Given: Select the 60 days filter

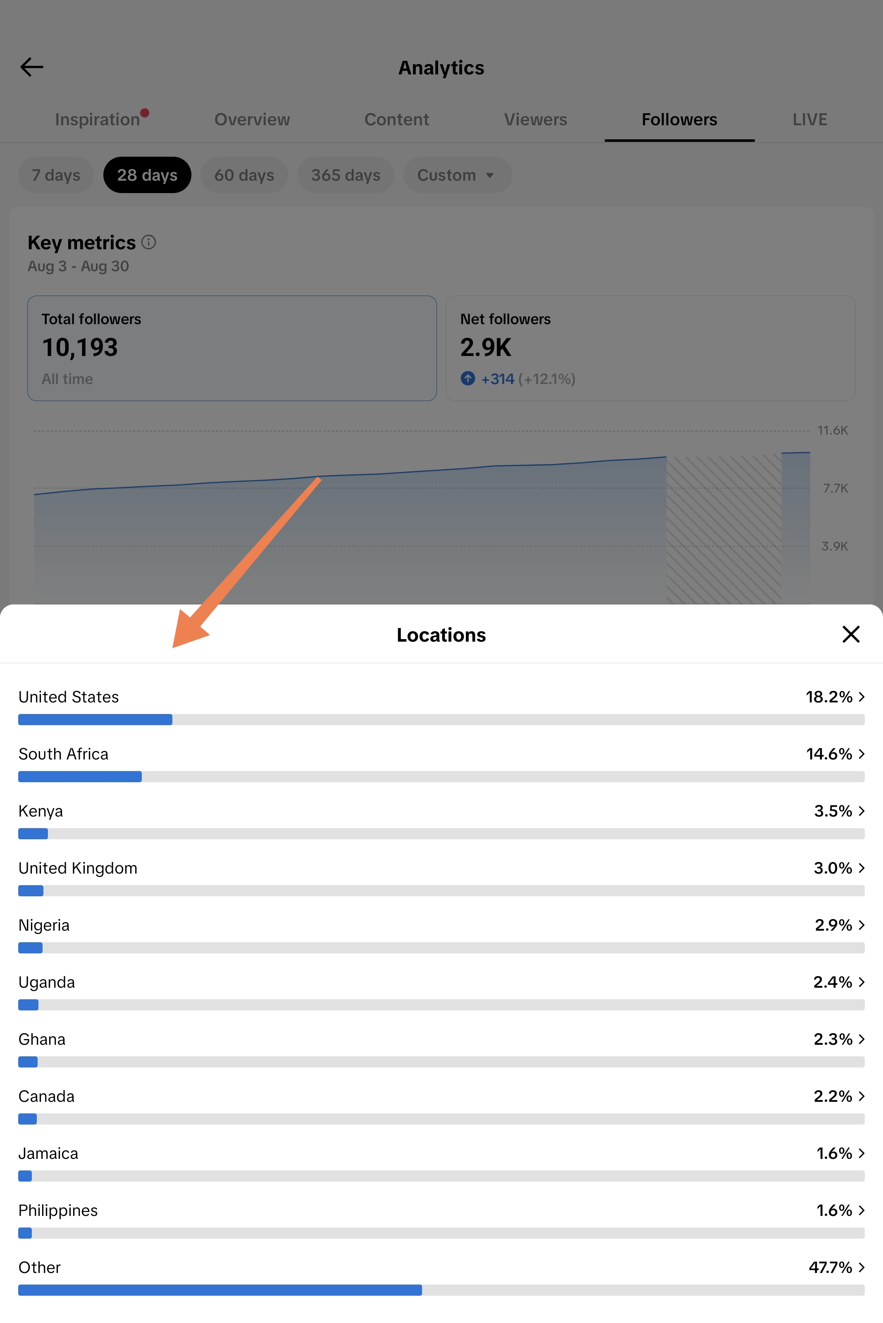Looking at the screenshot, I should tap(244, 175).
